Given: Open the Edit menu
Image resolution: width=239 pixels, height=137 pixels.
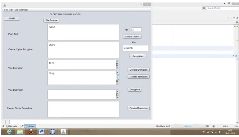Looking at the screenshot, I should click(x=11, y=10).
